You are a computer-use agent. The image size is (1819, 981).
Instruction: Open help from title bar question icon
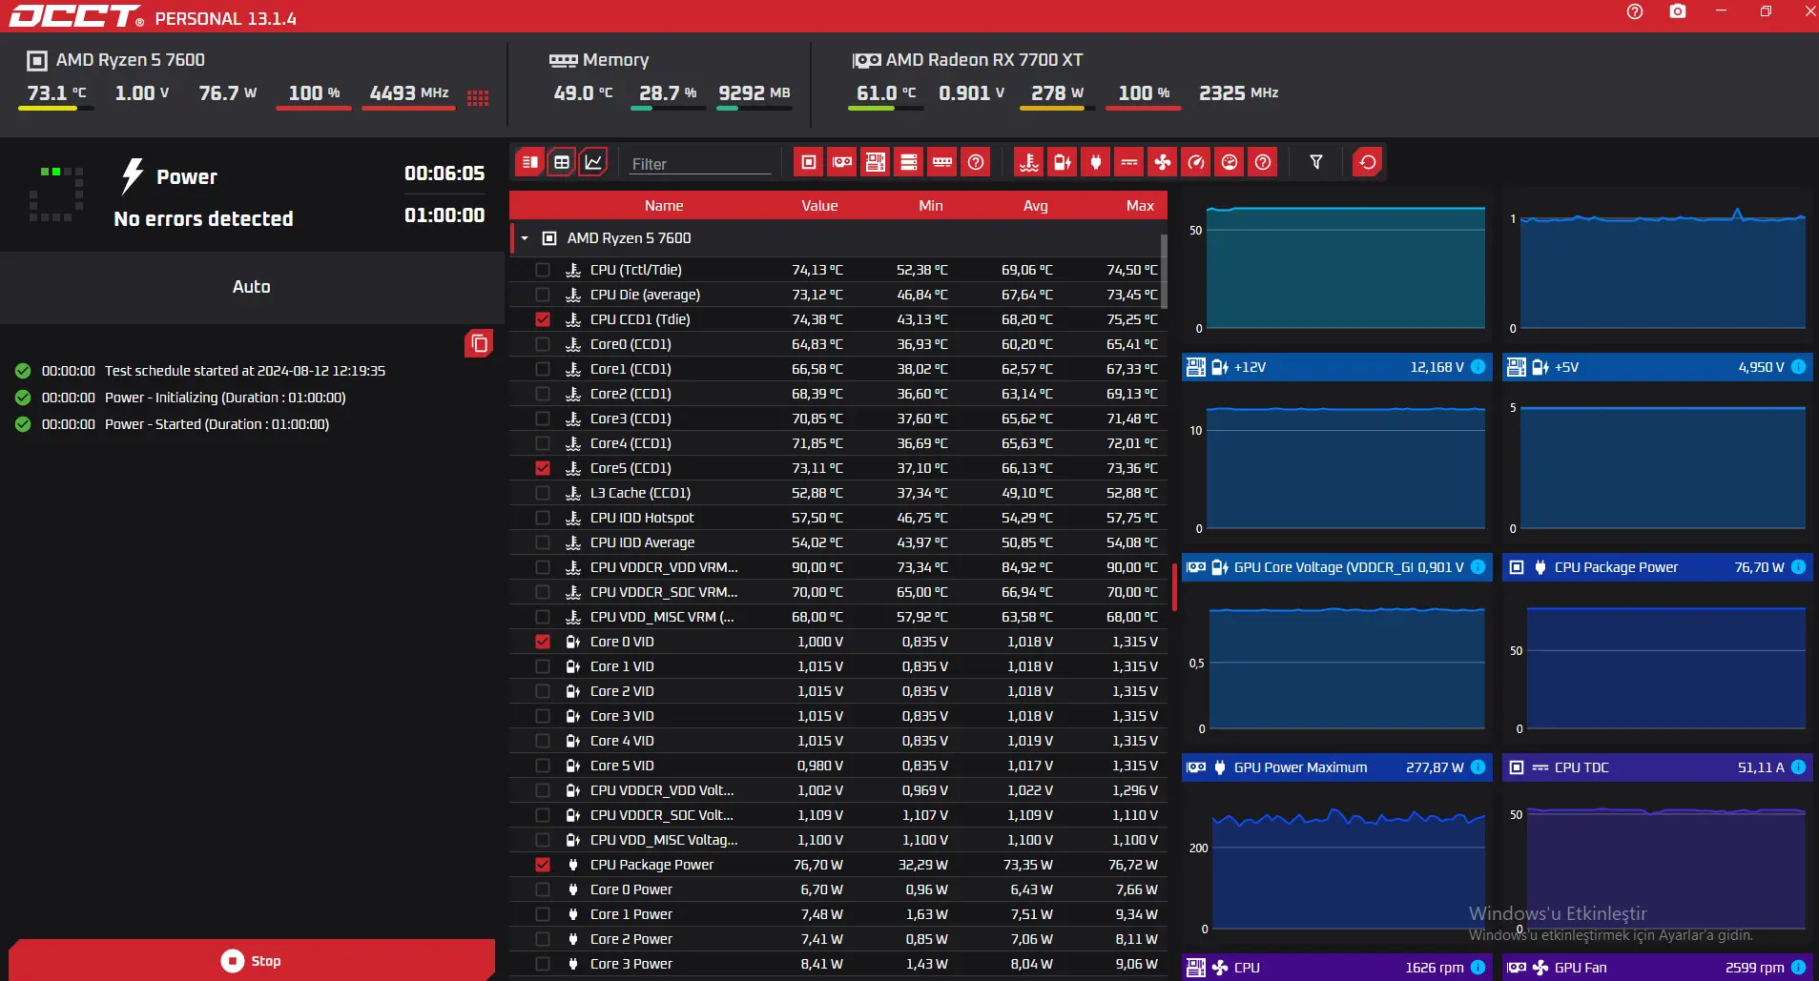[x=1635, y=11]
